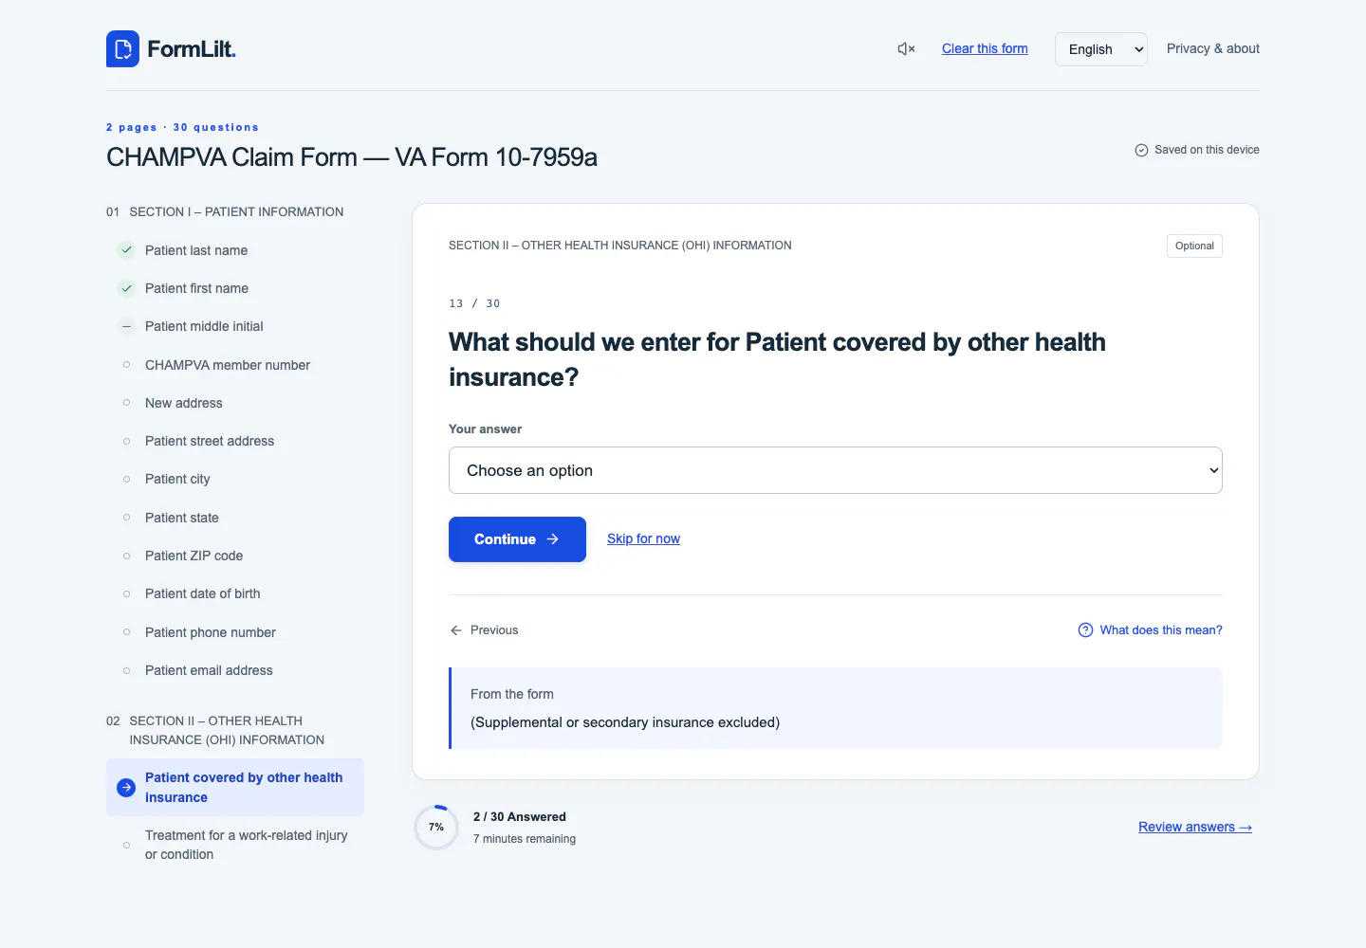Click the FormLilt logo icon

click(x=122, y=49)
